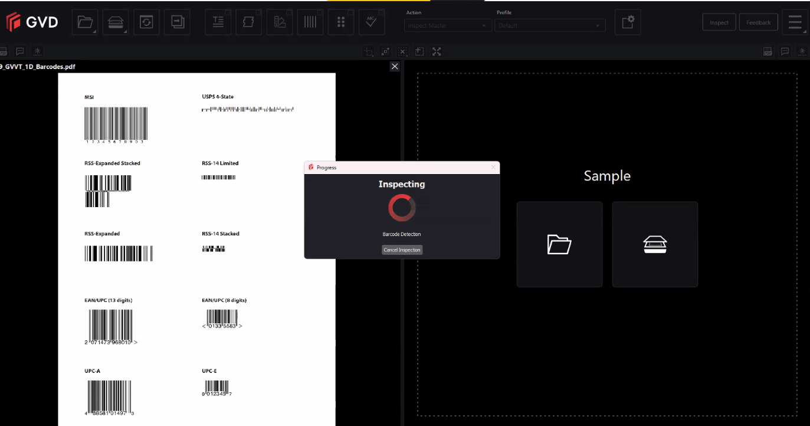Click the spell check ABC icon
Image resolution: width=810 pixels, height=426 pixels.
tap(371, 22)
